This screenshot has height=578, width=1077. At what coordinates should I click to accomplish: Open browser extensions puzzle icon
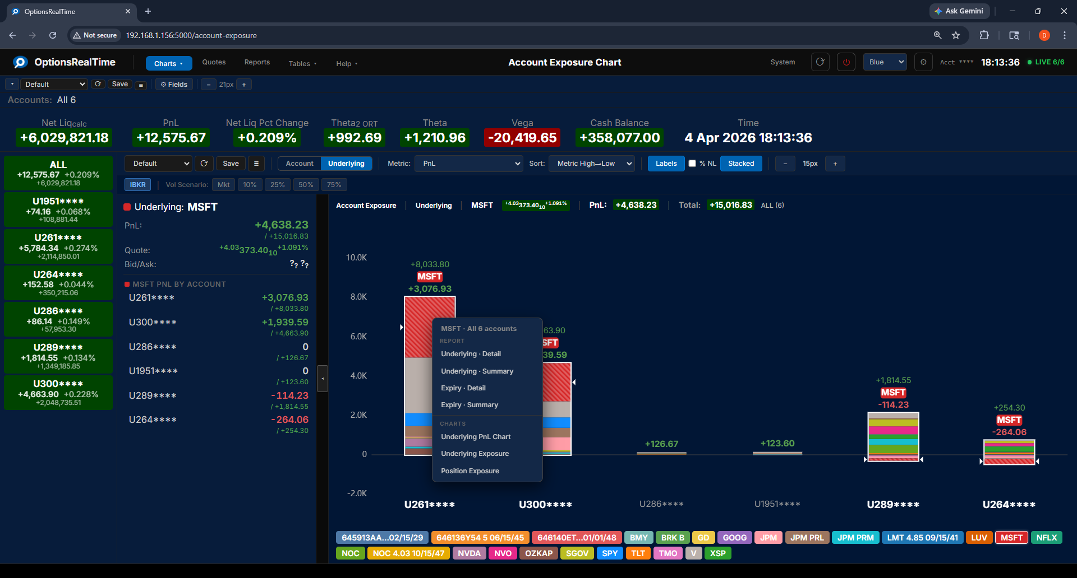tap(984, 35)
